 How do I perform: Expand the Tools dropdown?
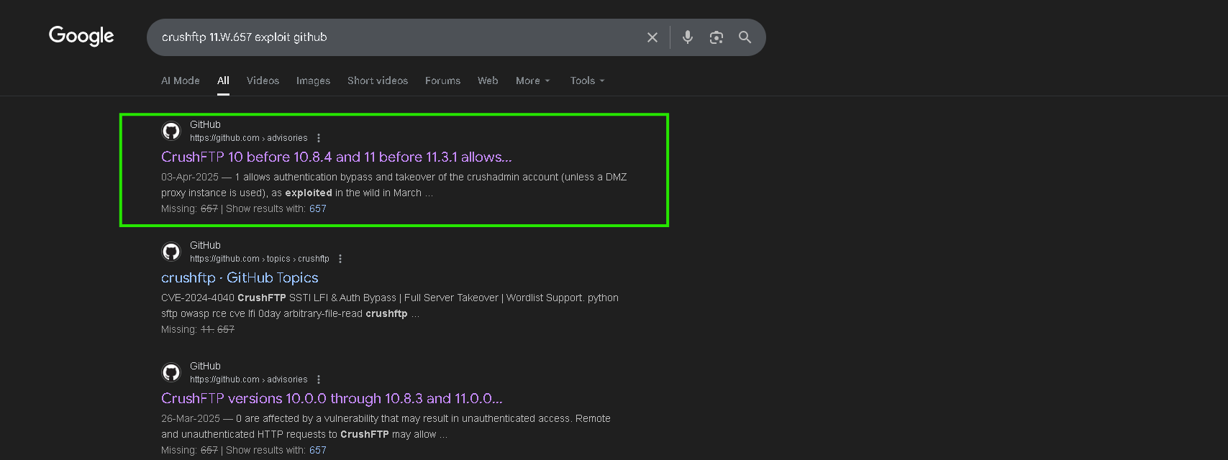[x=587, y=80]
